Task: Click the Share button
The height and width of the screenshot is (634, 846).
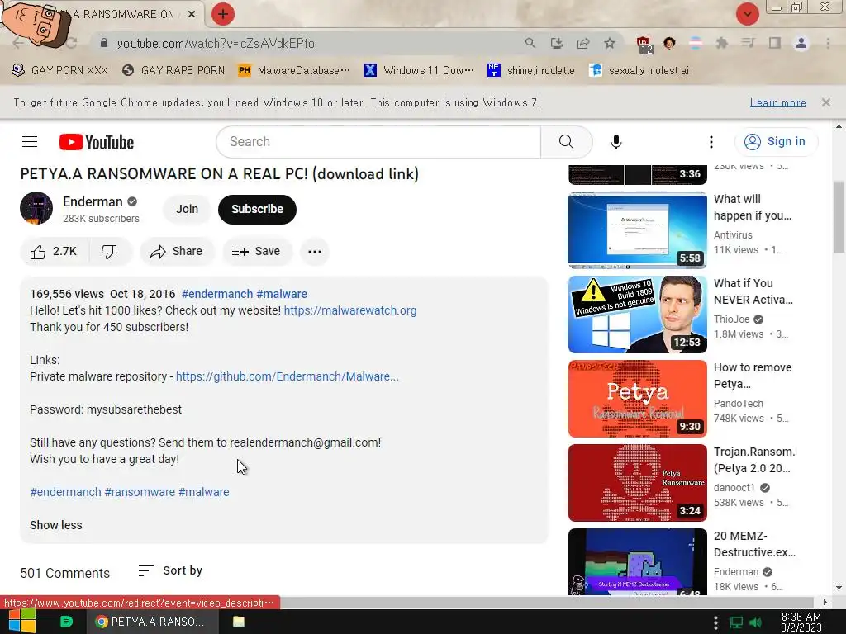Action: (x=177, y=252)
